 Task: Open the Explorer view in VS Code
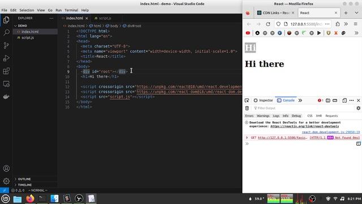(x=6, y=20)
